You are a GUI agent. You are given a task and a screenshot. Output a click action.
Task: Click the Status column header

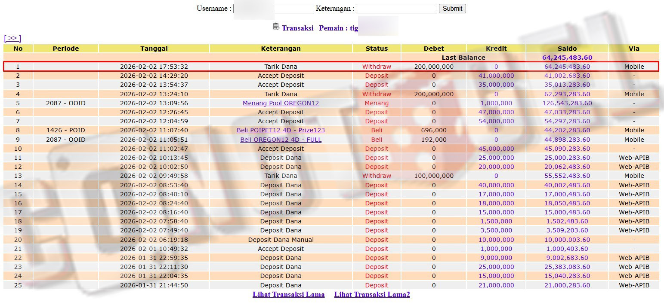click(x=377, y=49)
